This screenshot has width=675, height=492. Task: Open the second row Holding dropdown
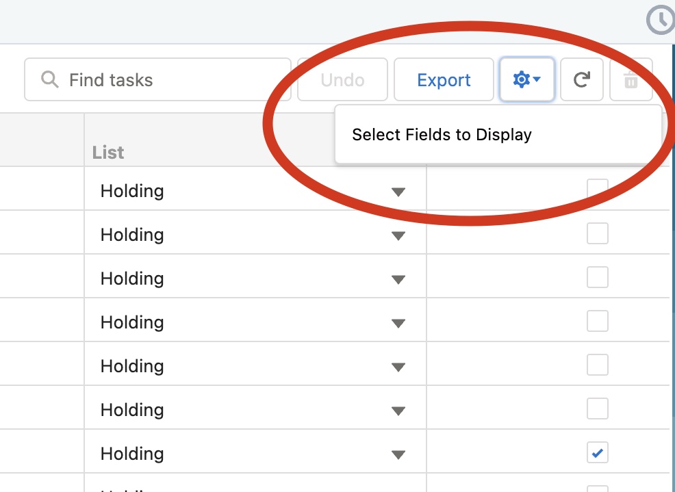398,236
